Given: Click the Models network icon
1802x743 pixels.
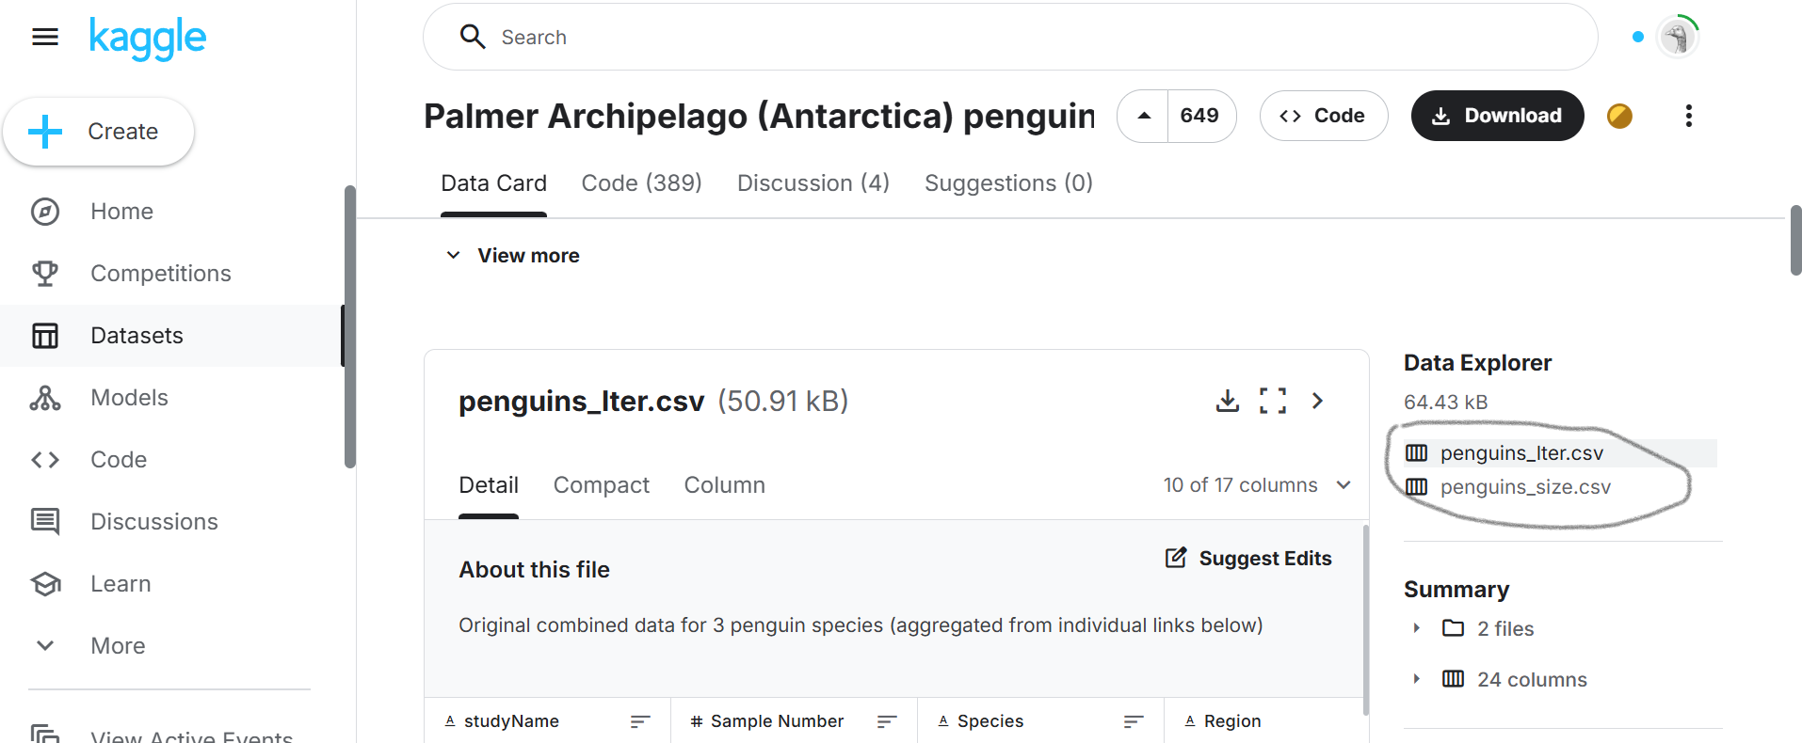Looking at the screenshot, I should pos(45,398).
